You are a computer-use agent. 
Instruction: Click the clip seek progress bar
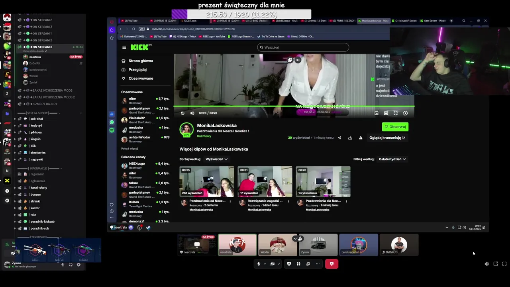[x=294, y=106]
